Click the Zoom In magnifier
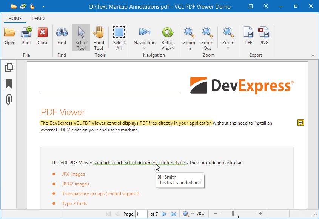The height and width of the screenshot is (219, 319). tap(189, 38)
